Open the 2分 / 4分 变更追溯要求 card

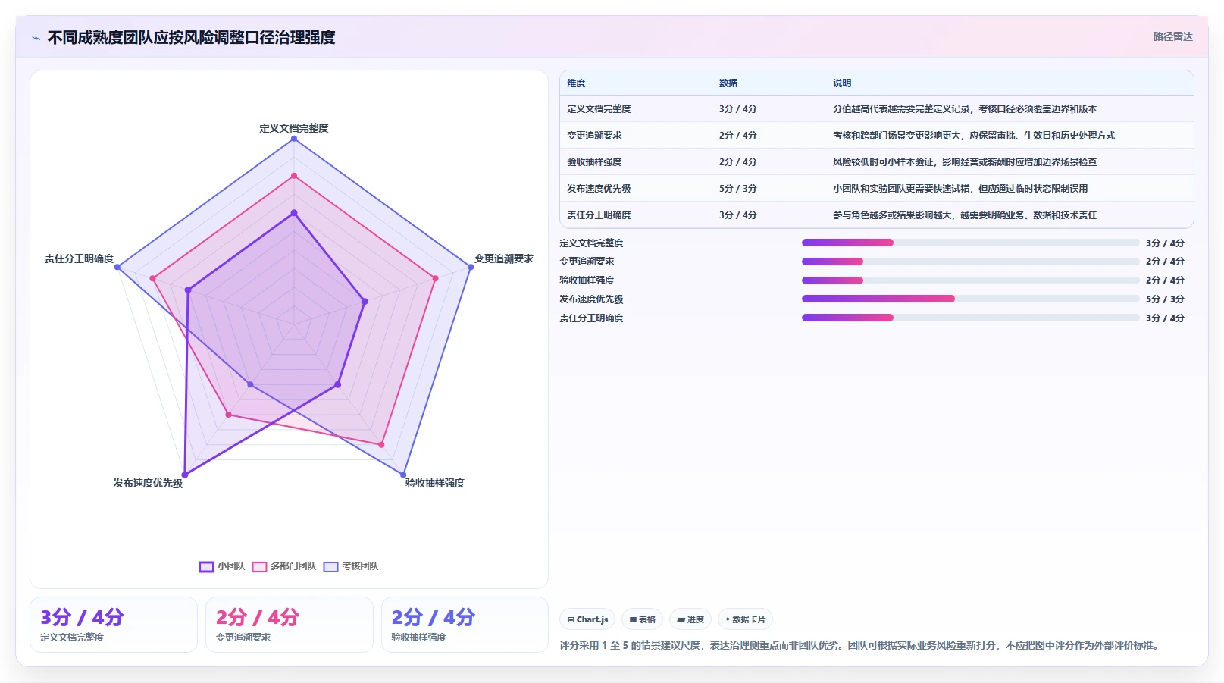click(x=290, y=625)
